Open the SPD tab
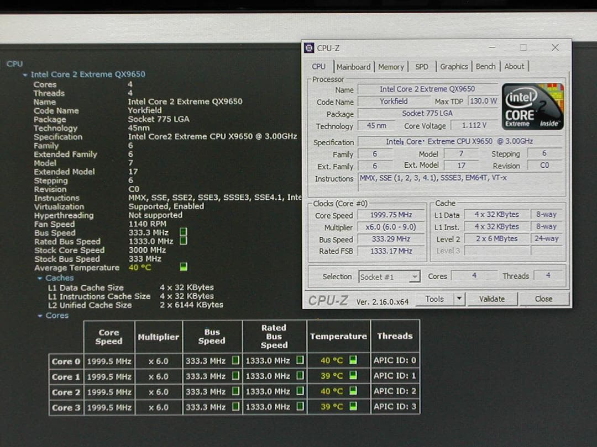The image size is (597, 447). 422,66
